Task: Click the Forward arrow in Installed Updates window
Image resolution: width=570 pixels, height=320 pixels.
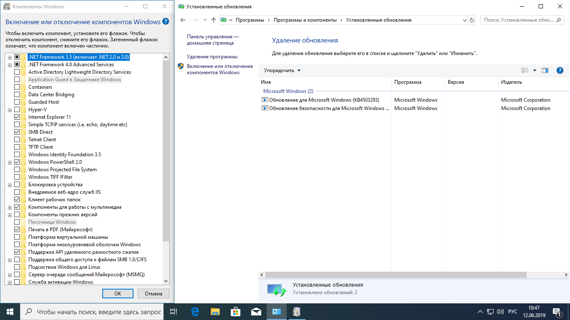Action: point(195,20)
